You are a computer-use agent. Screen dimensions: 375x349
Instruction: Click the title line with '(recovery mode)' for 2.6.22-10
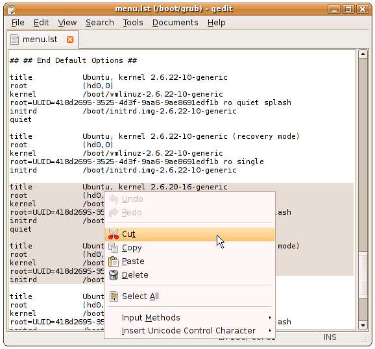[x=154, y=137]
